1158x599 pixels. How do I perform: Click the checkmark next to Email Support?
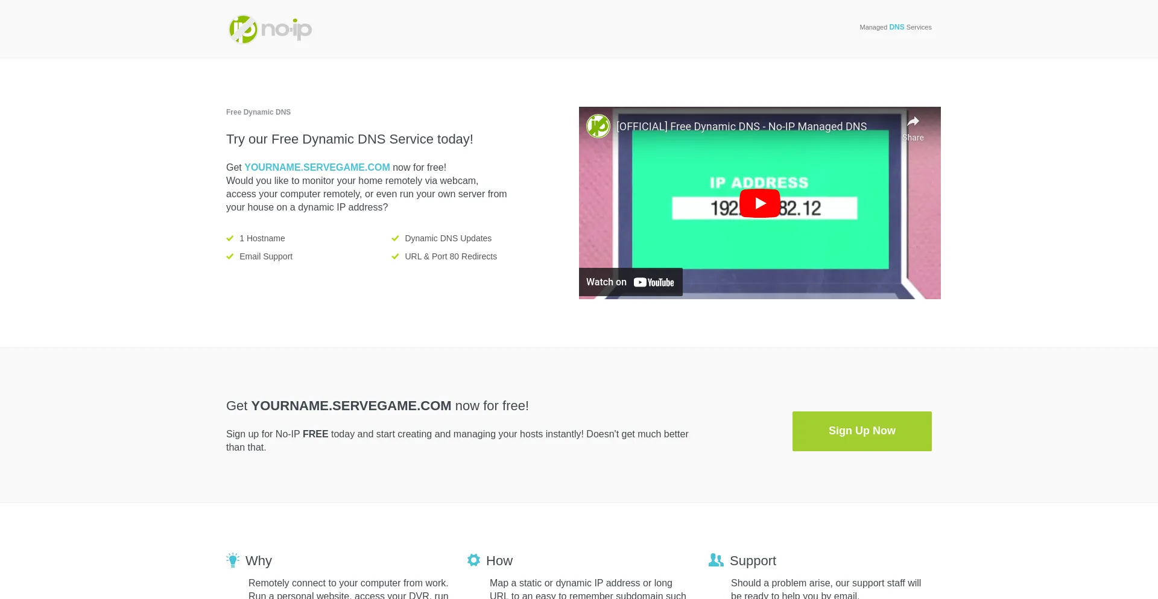[x=230, y=256]
